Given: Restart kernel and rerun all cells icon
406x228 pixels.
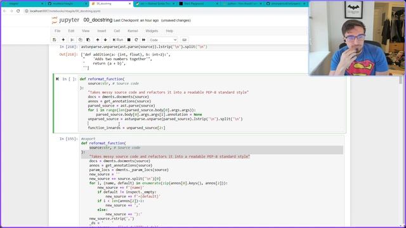Looking at the screenshot, I should (144, 40).
